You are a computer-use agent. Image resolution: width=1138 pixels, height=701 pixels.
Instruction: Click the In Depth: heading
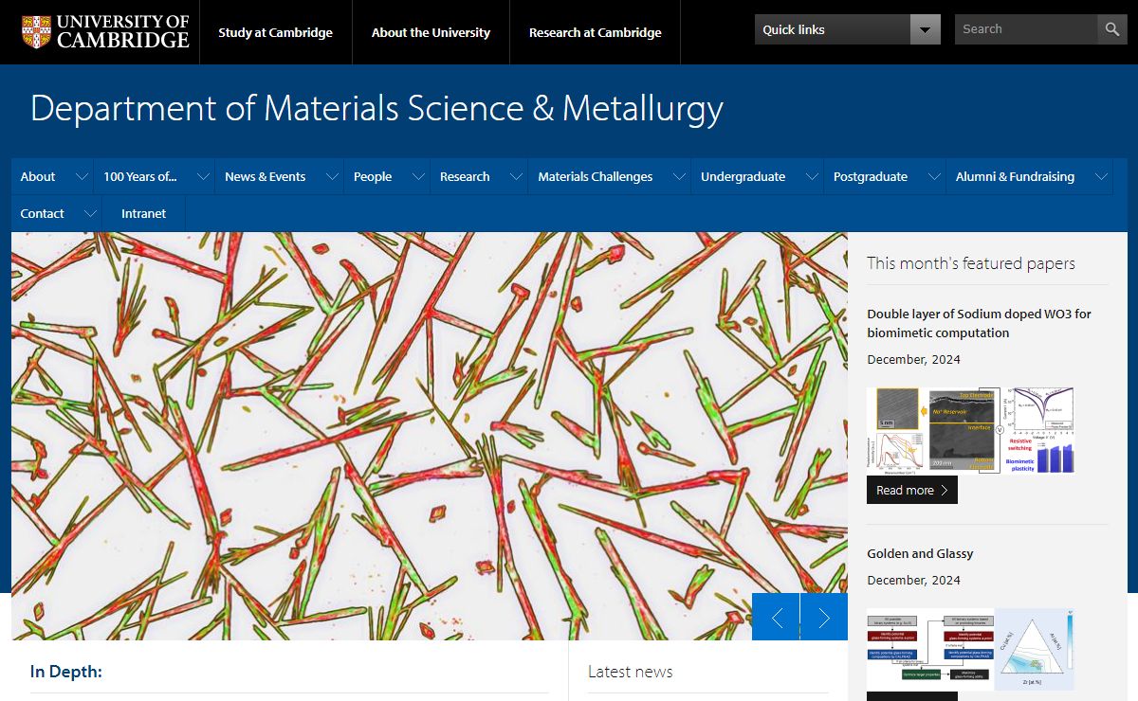point(66,672)
